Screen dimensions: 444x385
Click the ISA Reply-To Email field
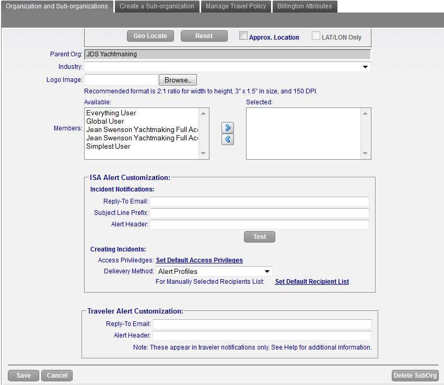260,201
